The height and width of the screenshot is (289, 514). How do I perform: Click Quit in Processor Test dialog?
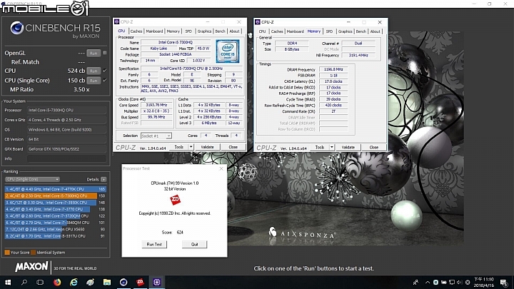[194, 245]
